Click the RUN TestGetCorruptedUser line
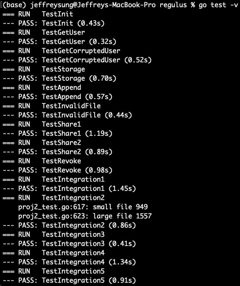 [61, 51]
